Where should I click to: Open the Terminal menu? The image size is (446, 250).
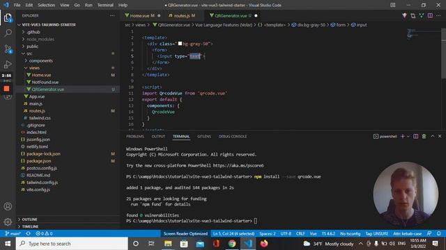pos(105,5)
